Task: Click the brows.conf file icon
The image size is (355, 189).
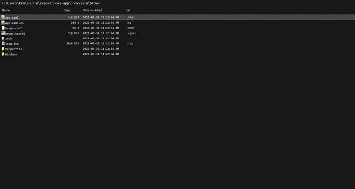Action: pyautogui.click(x=3, y=28)
